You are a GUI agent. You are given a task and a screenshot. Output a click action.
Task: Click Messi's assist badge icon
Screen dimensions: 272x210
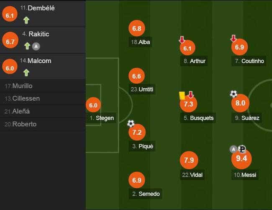click(x=234, y=149)
